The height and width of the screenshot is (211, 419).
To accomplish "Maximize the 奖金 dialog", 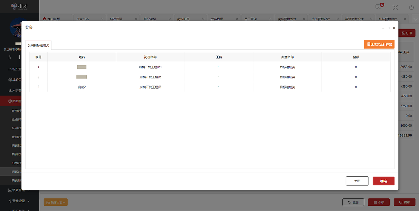I will (389, 28).
